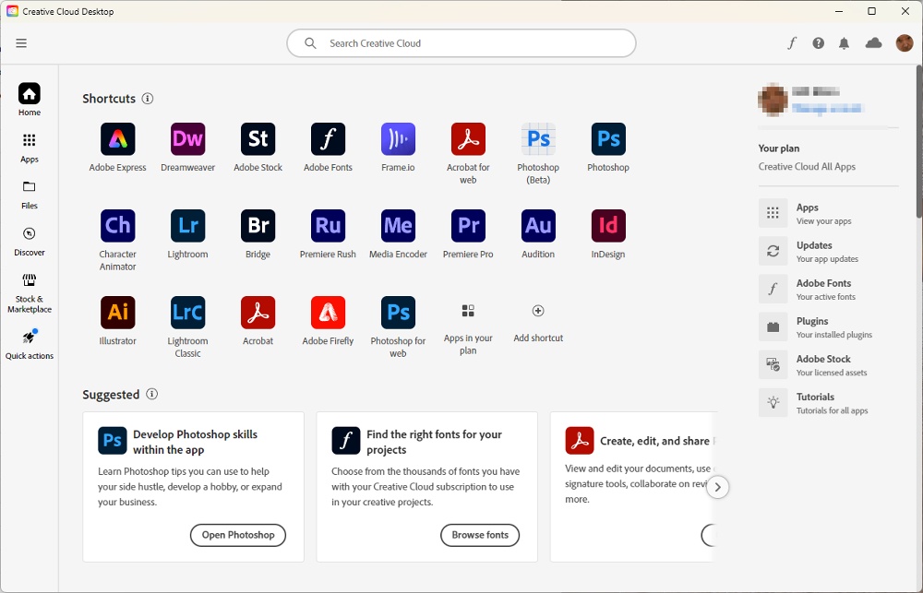The height and width of the screenshot is (593, 923).
Task: Open account avatar in top bar
Action: (905, 43)
